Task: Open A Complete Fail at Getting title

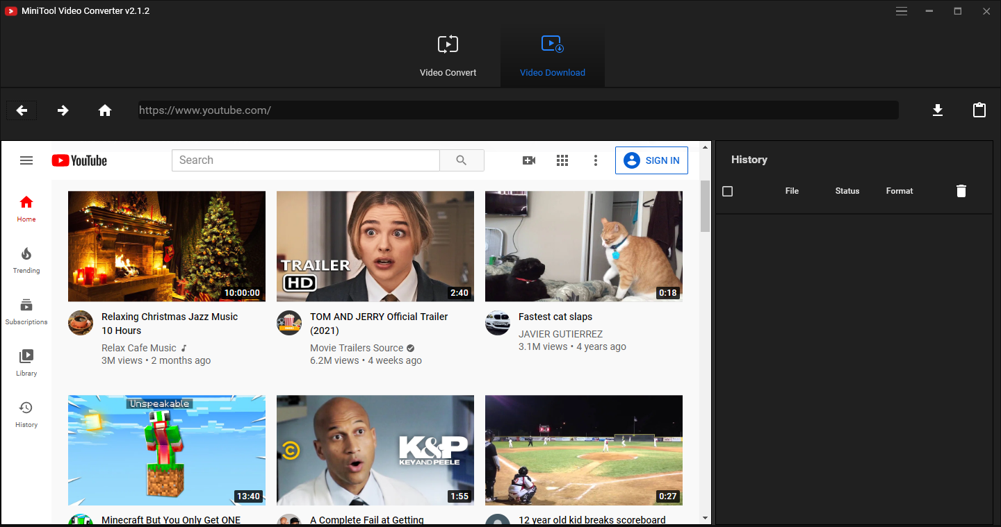Action: (367, 520)
